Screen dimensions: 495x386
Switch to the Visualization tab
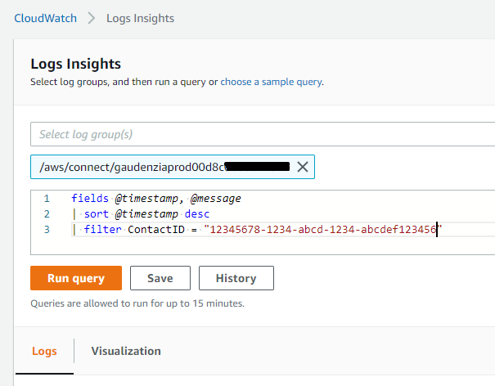[x=126, y=351]
